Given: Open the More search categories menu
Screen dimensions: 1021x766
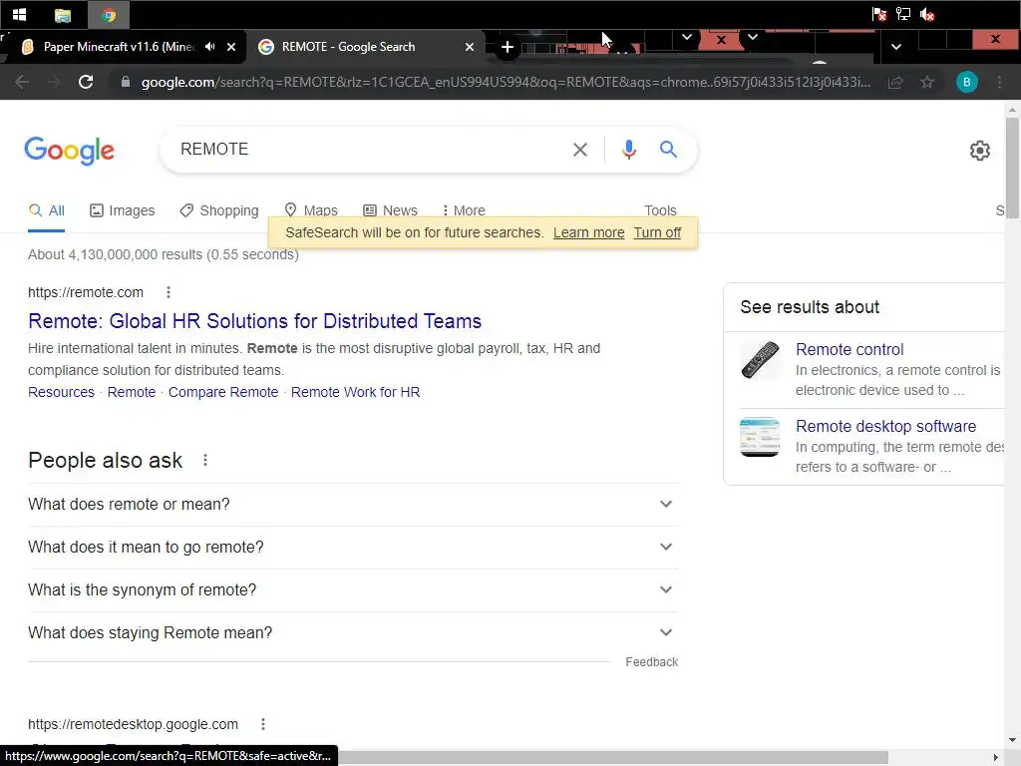Looking at the screenshot, I should 463,210.
